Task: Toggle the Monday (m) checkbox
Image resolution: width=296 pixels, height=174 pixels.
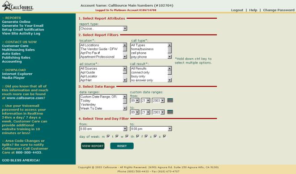Action: tap(108, 136)
